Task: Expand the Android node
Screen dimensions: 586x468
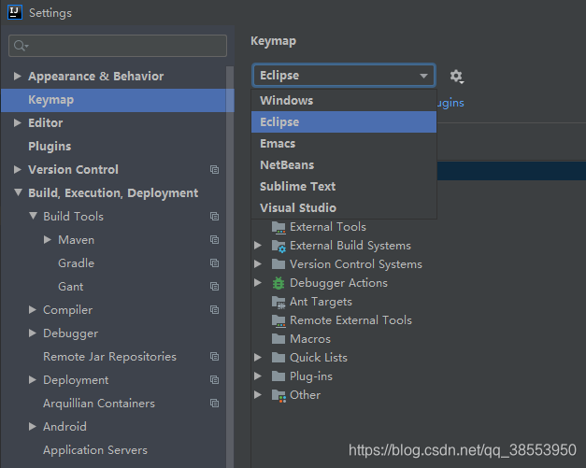Action: [x=33, y=427]
